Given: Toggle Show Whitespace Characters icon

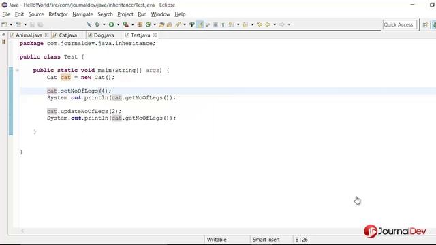Looking at the screenshot, I should pyautogui.click(x=223, y=24).
